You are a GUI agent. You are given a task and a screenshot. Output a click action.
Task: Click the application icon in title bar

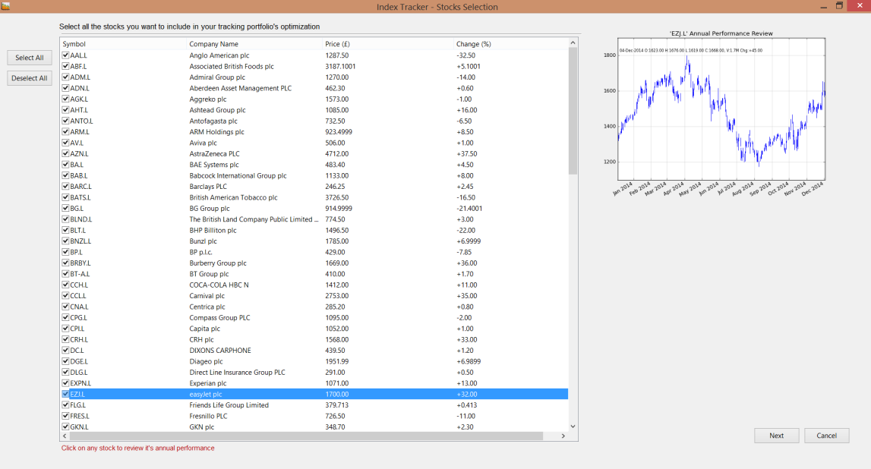[x=5, y=6]
